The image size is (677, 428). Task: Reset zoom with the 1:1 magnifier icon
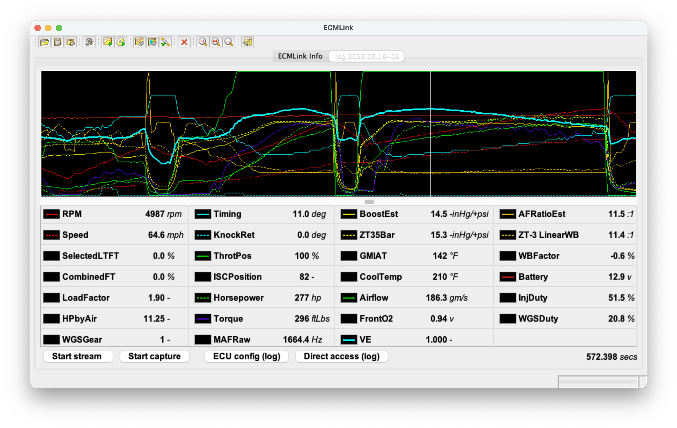[x=203, y=42]
